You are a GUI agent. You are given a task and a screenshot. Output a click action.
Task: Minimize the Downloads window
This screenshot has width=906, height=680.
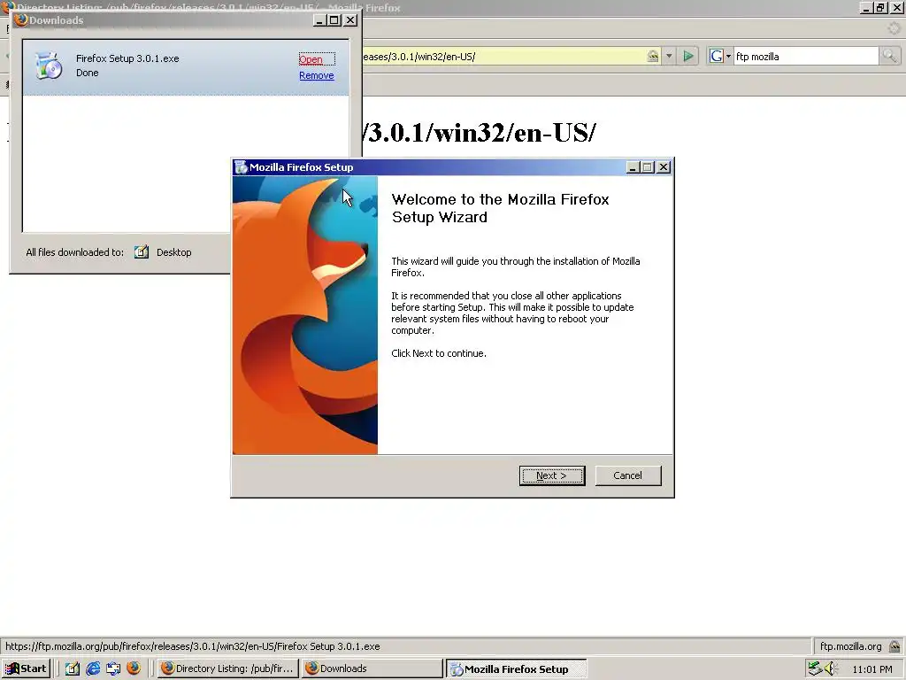[x=319, y=20]
